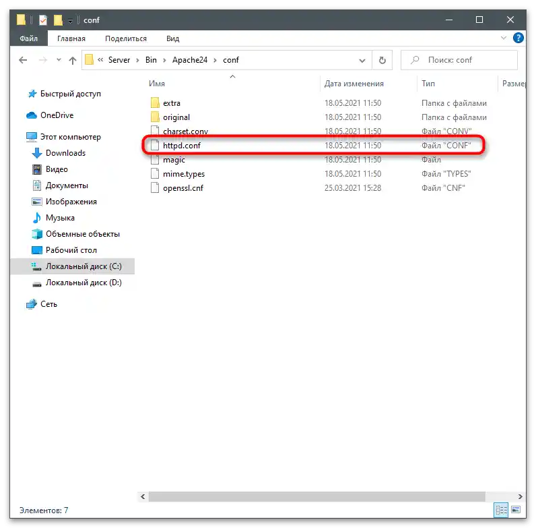
Task: Open Рабочий стол in navigation pane
Action: pos(71,250)
